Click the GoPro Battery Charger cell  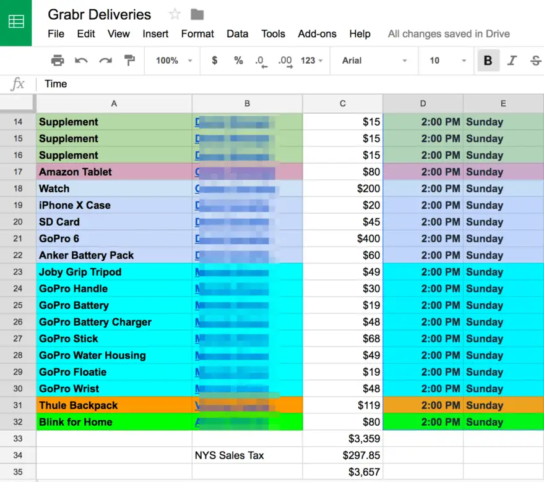(x=114, y=322)
